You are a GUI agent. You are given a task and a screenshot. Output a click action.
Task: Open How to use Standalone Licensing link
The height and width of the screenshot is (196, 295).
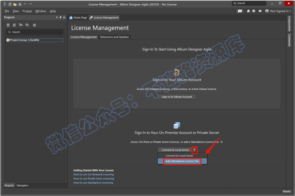(93, 183)
